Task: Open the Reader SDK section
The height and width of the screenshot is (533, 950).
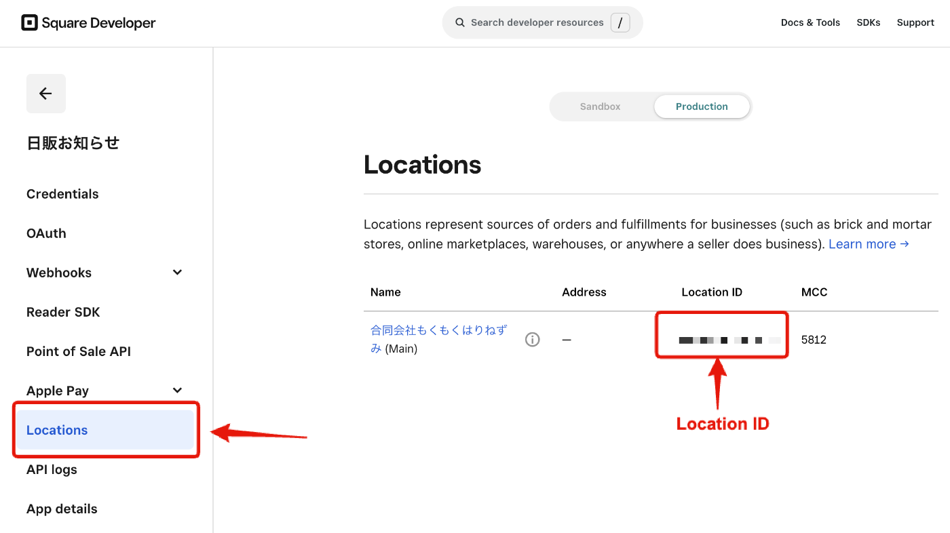Action: [63, 312]
